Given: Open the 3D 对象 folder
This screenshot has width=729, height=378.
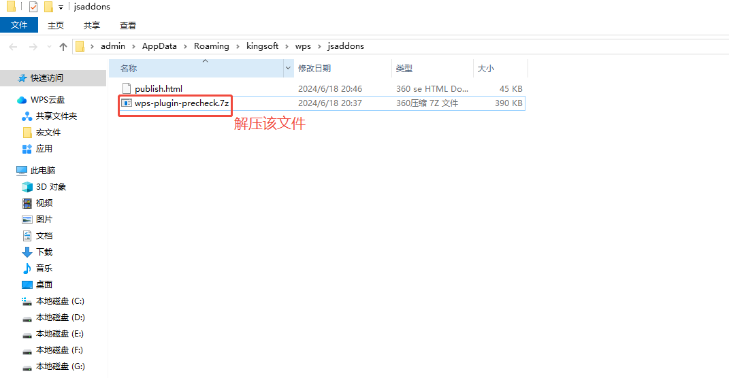Looking at the screenshot, I should pos(51,187).
